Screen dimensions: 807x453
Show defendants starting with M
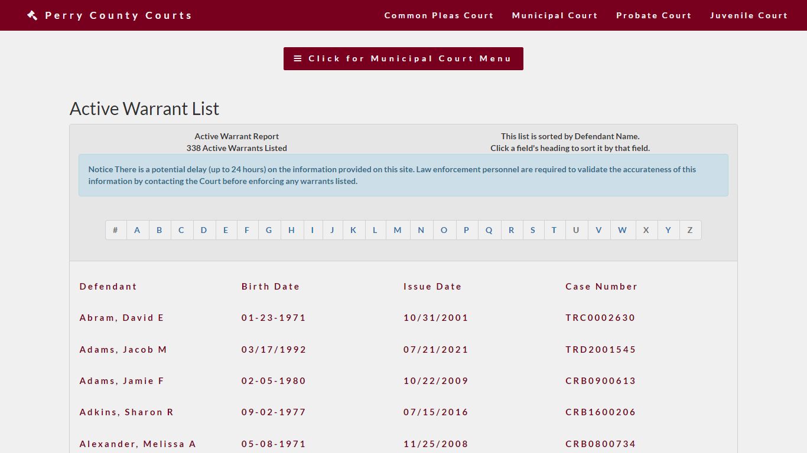(x=398, y=230)
